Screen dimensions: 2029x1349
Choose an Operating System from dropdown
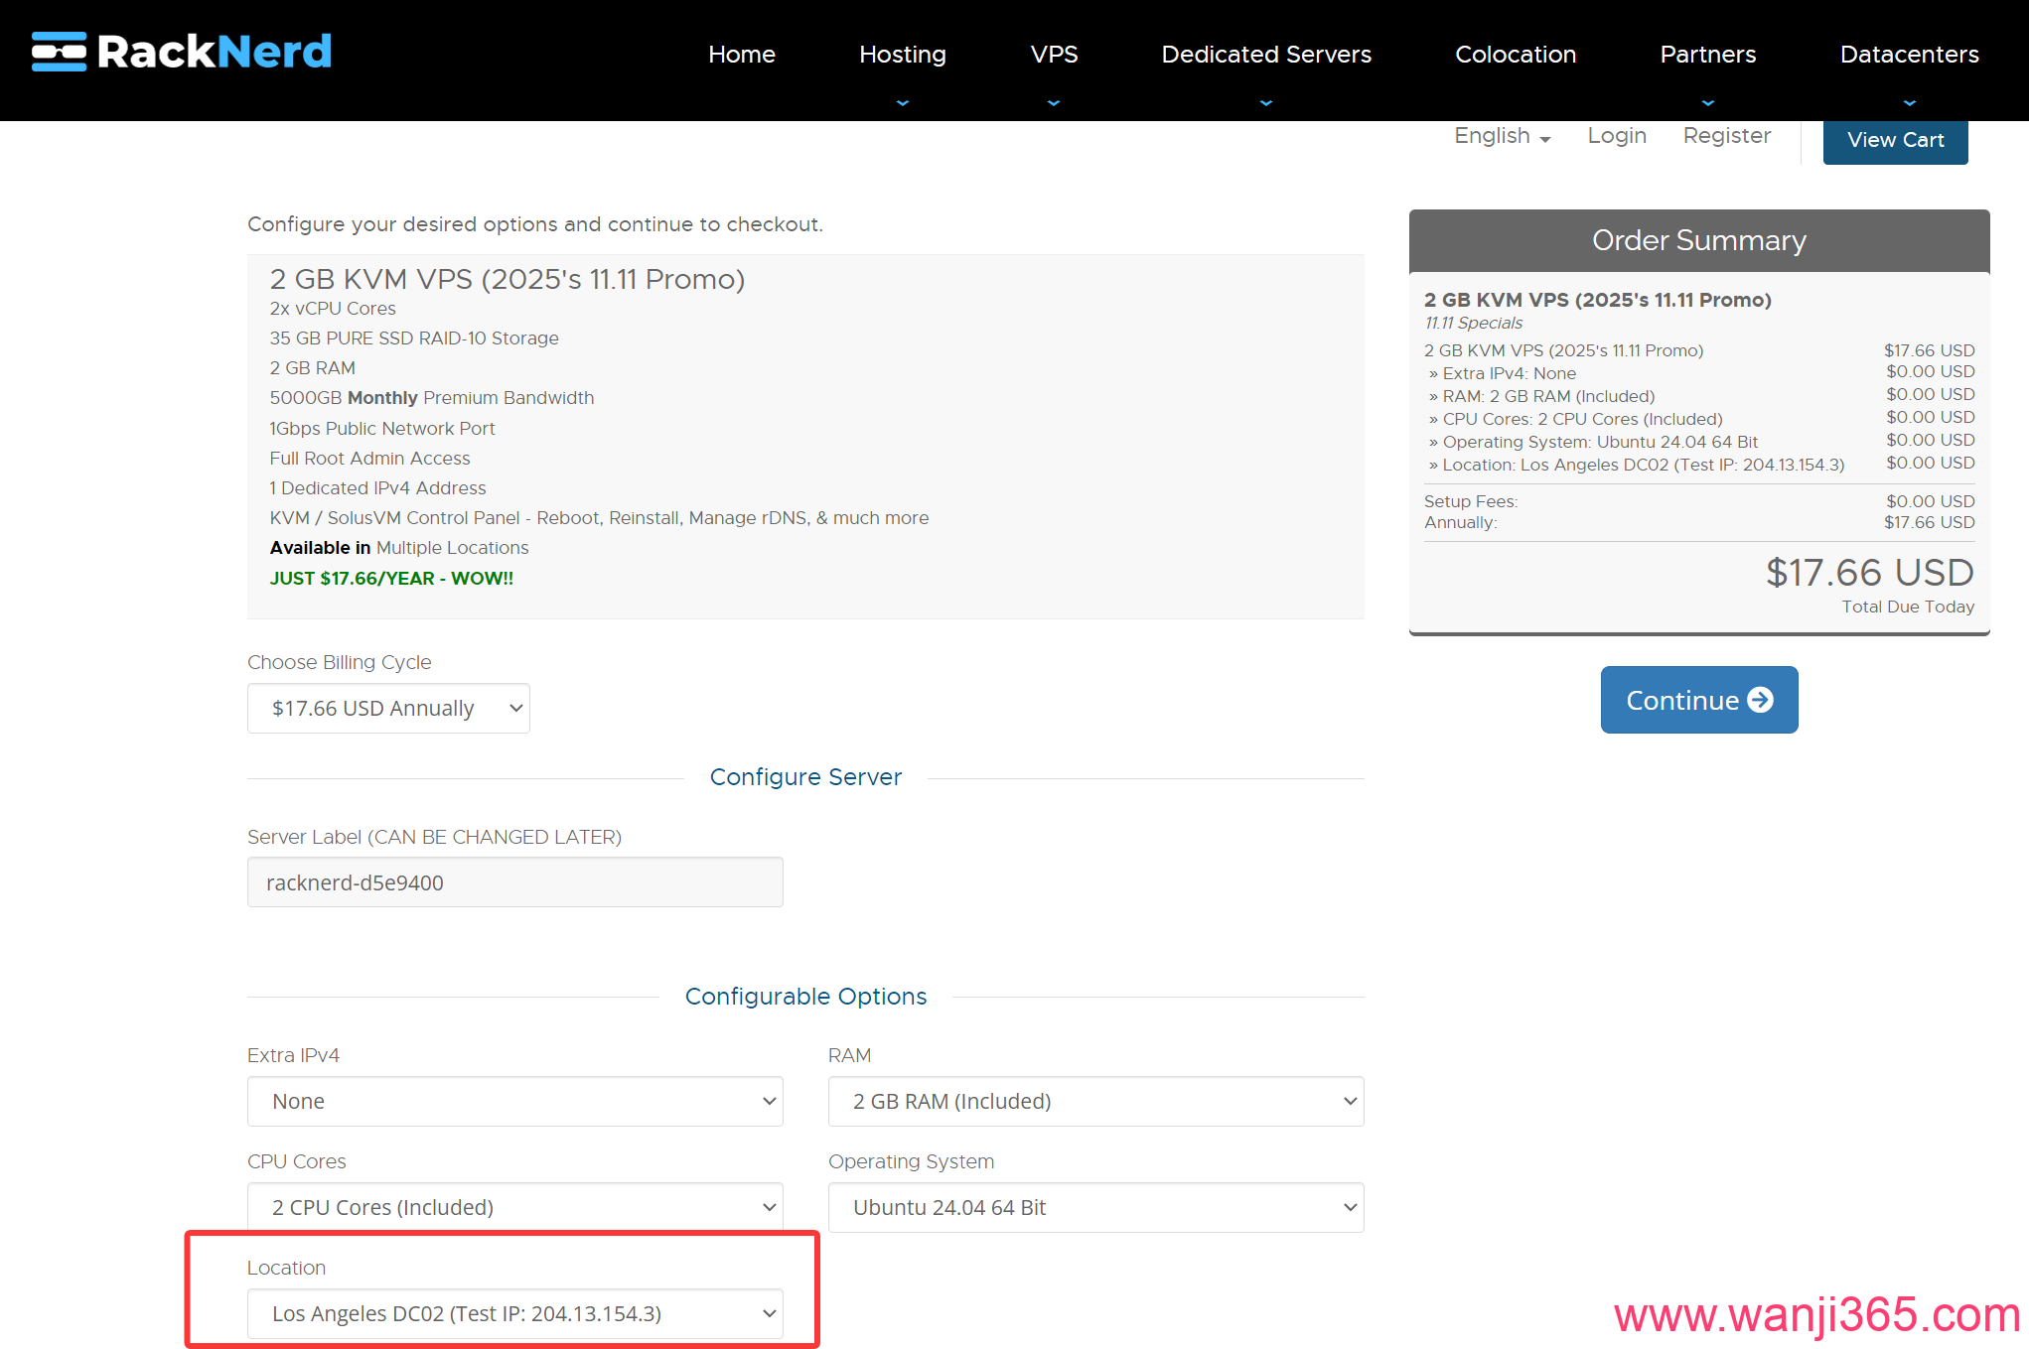(1095, 1207)
